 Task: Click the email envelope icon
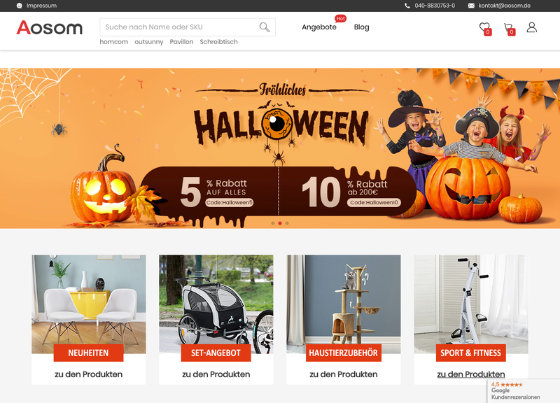click(x=471, y=6)
